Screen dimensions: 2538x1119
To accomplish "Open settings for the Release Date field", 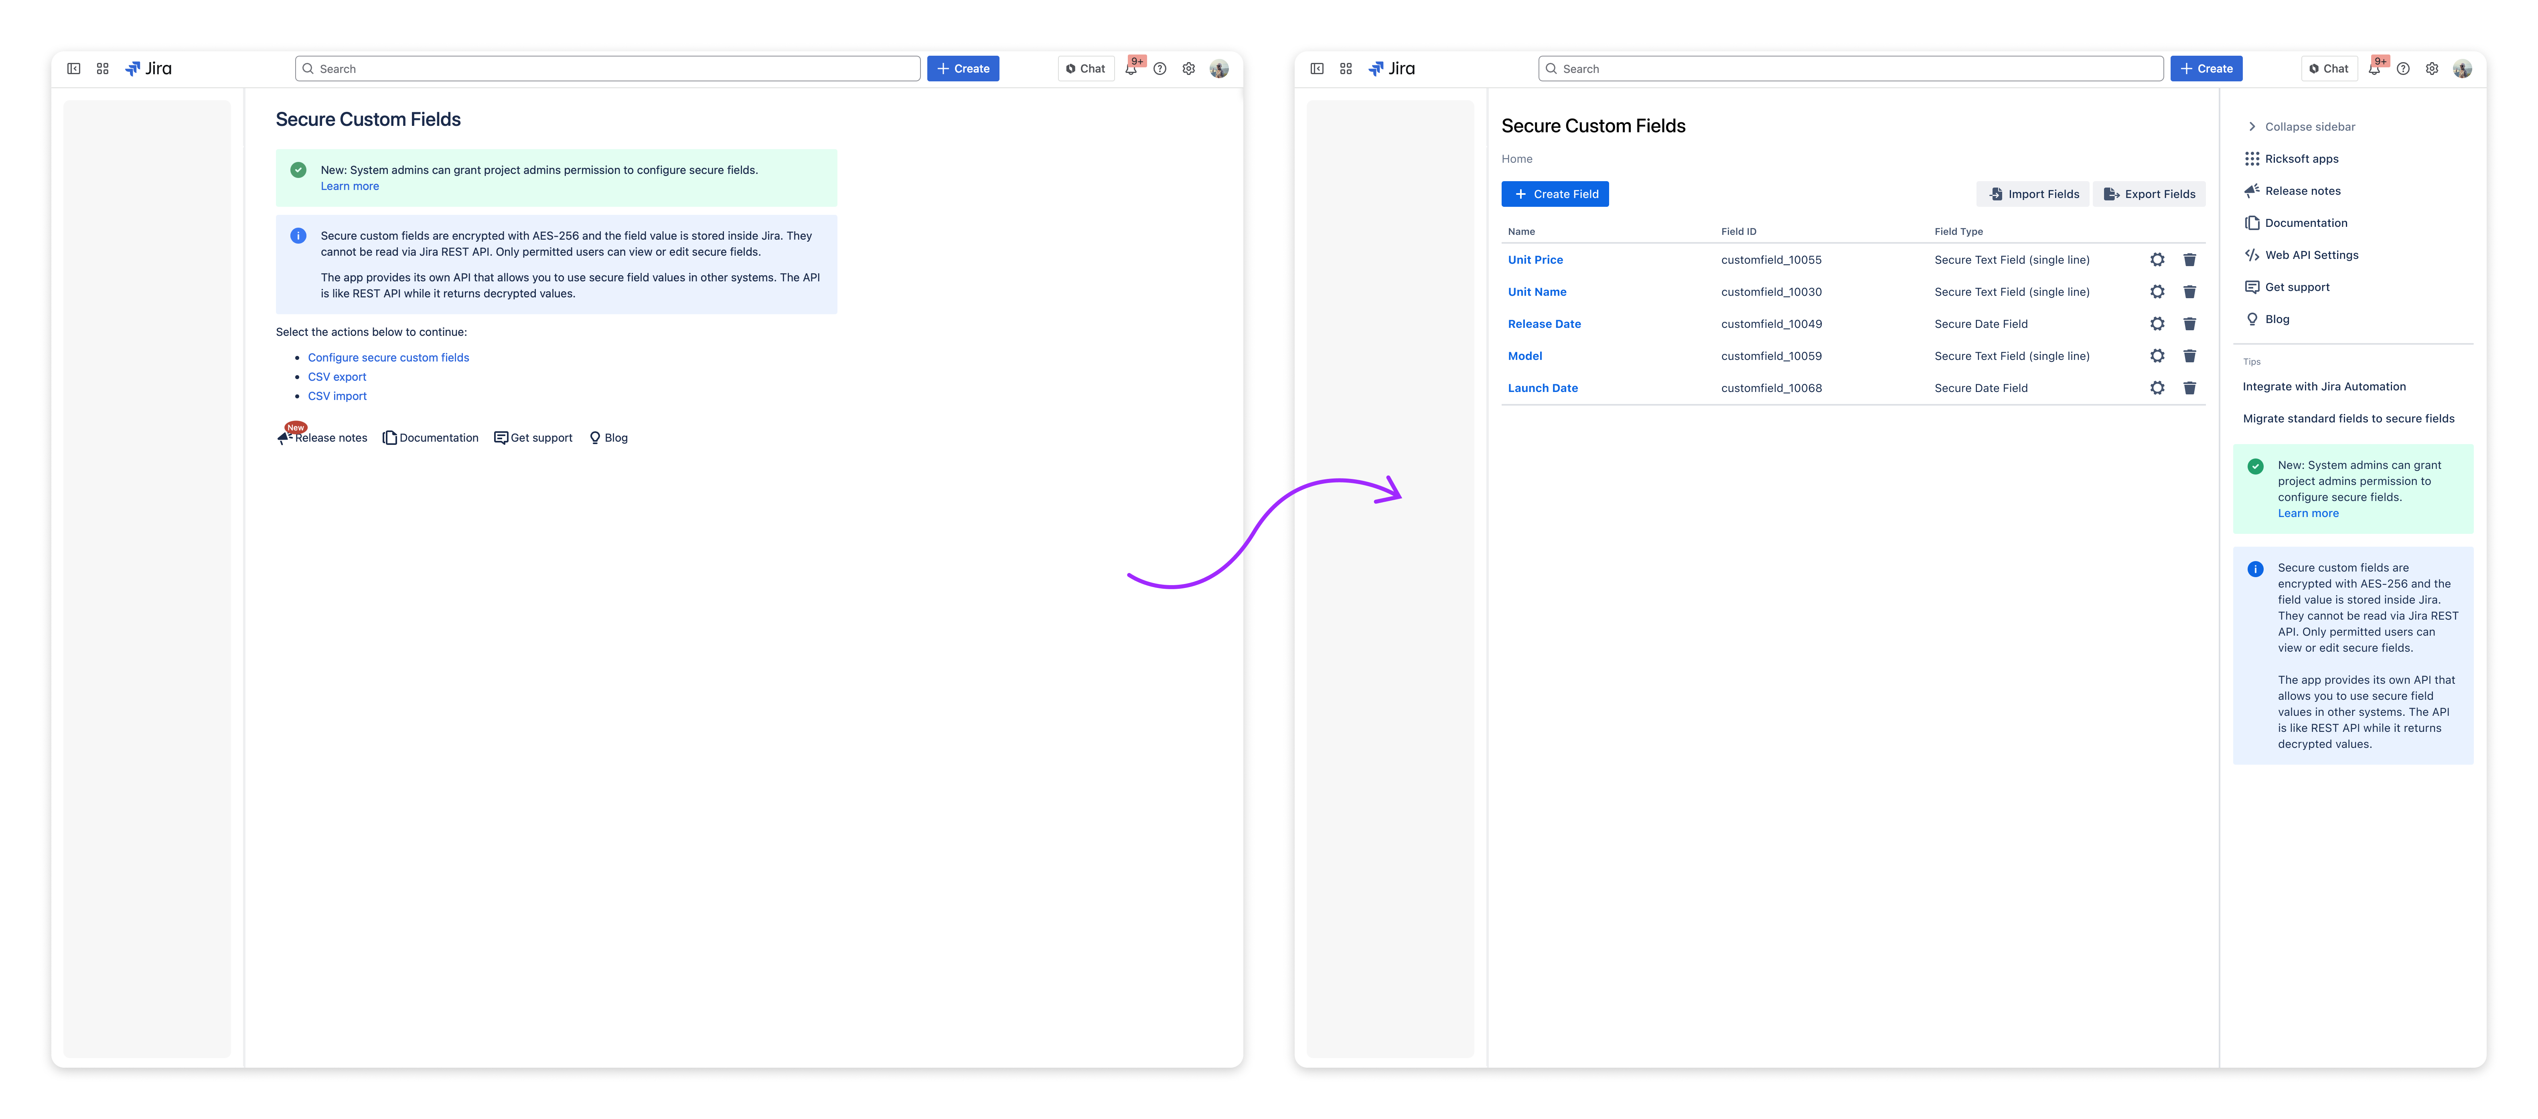I will 2158,324.
